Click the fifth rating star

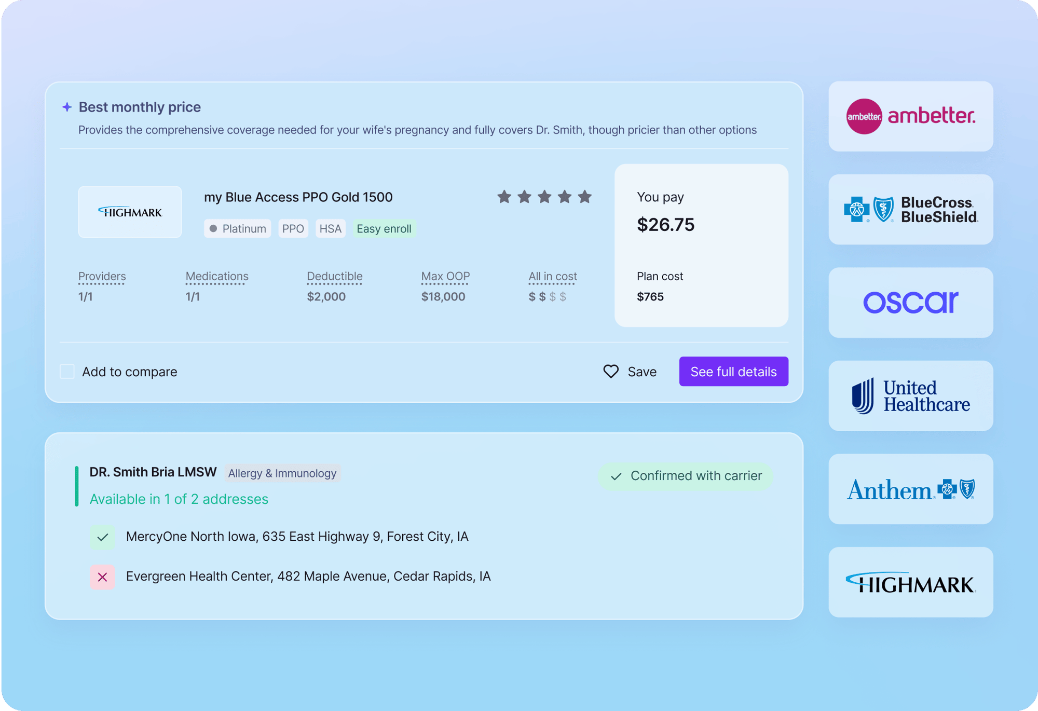[585, 197]
